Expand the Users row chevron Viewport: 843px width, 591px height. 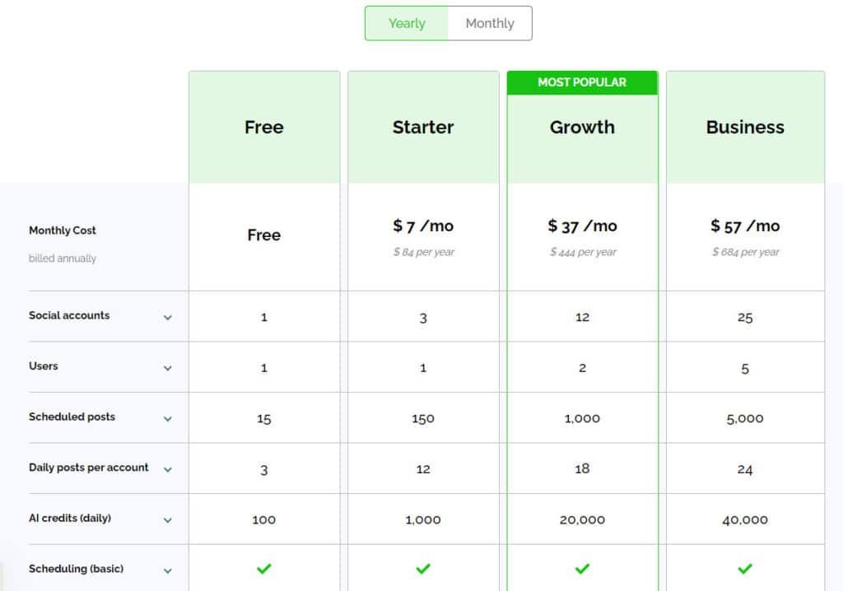[x=168, y=368]
